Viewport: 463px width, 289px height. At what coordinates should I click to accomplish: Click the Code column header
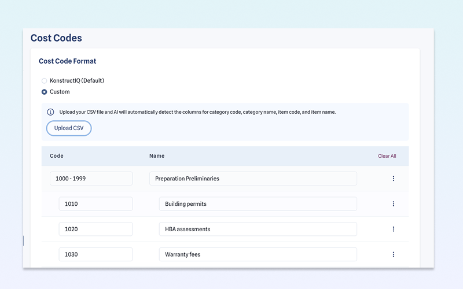click(56, 155)
